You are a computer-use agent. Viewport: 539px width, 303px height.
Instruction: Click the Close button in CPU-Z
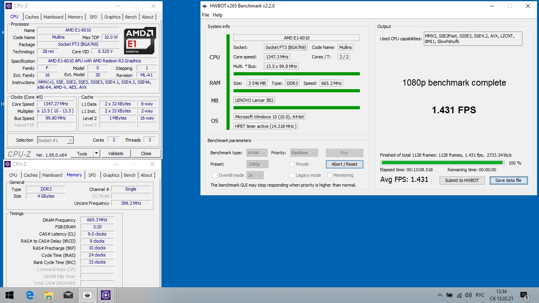tap(146, 153)
